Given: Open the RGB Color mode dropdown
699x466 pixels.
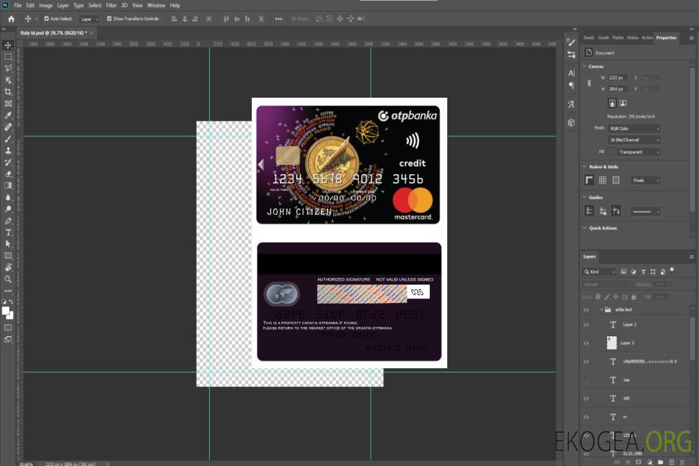Looking at the screenshot, I should [x=634, y=128].
